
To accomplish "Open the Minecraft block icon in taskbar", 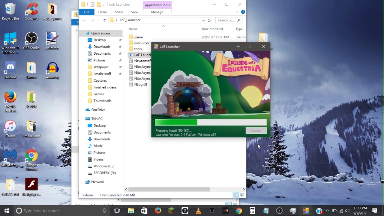I will pos(171,211).
